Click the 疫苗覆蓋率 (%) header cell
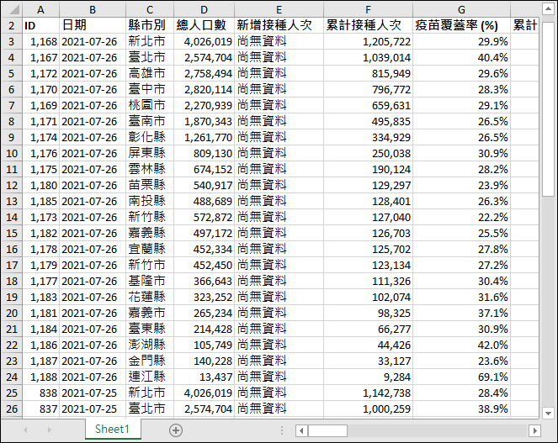Image resolution: width=558 pixels, height=443 pixels. (461, 25)
